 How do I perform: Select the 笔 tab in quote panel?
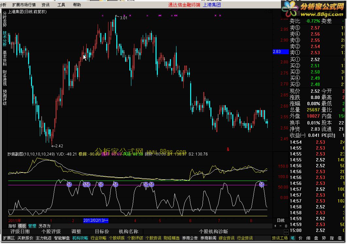[292, 238]
